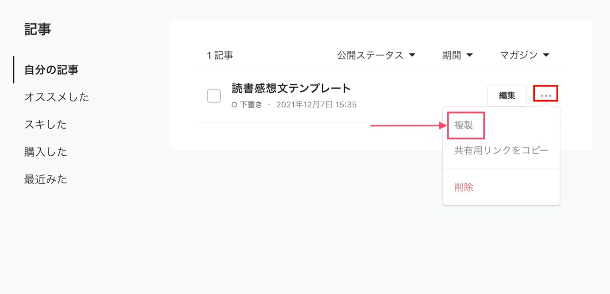Go to オススメした in sidebar
Viewport: 610px width, 294px height.
point(57,97)
